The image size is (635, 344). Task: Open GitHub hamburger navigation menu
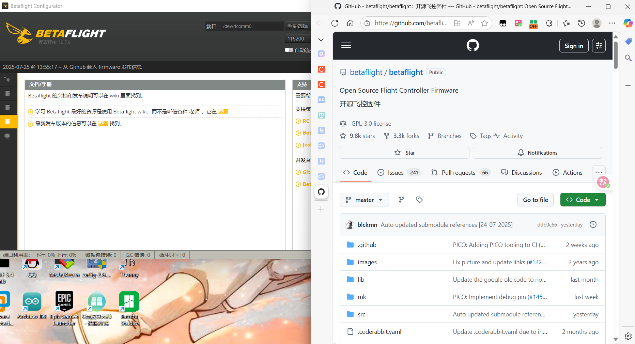point(346,45)
